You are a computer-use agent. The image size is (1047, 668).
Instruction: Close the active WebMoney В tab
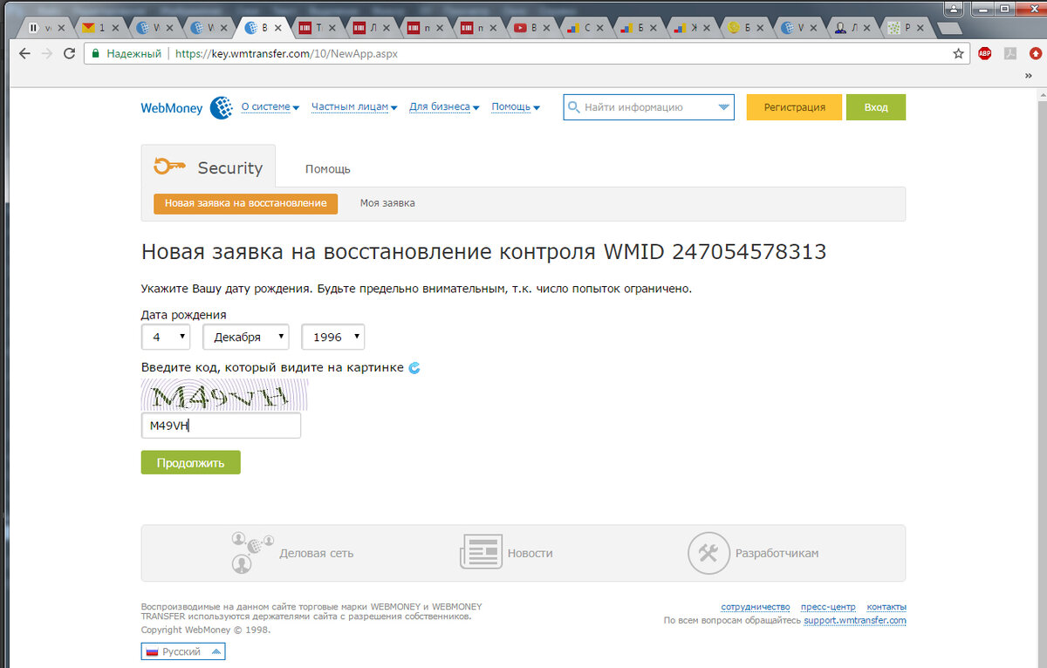pyautogui.click(x=277, y=28)
